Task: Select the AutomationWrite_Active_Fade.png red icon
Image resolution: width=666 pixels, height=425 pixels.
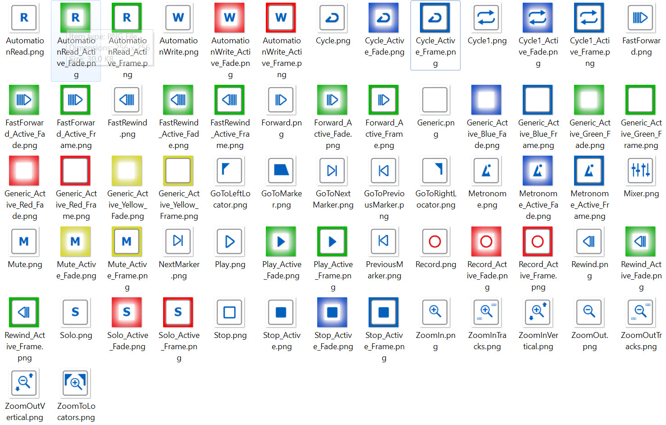Action: pos(230,18)
